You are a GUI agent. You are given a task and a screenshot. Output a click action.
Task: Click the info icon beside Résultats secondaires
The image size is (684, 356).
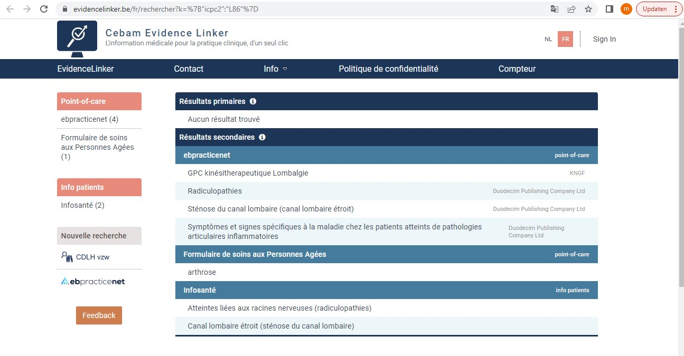point(263,137)
